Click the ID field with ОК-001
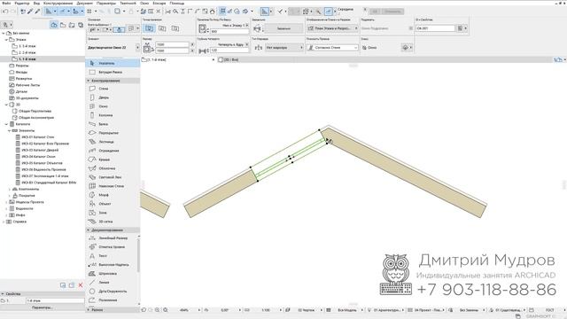567x319 pixels. click(x=435, y=28)
